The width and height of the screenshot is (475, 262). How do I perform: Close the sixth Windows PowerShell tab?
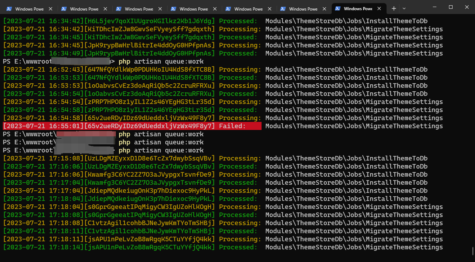(x=324, y=9)
